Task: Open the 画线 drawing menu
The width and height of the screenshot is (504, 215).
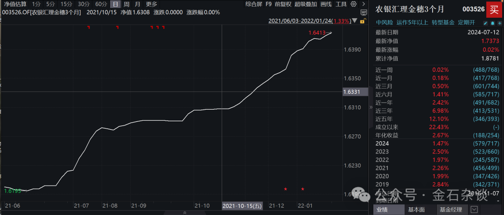Action: 326,4
